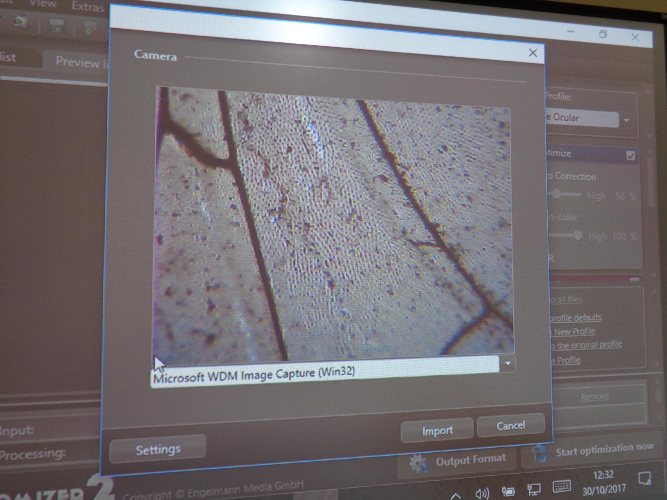The image size is (667, 500).
Task: Open the Extras menu
Action: (x=87, y=6)
